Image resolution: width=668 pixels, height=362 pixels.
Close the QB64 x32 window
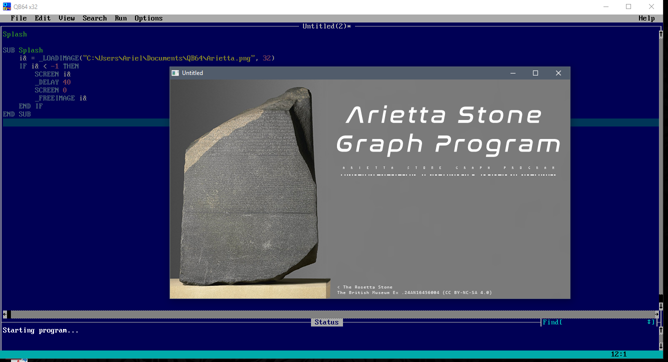click(x=651, y=6)
